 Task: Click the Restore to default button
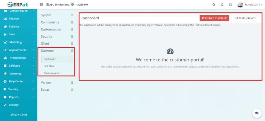pyautogui.click(x=214, y=18)
